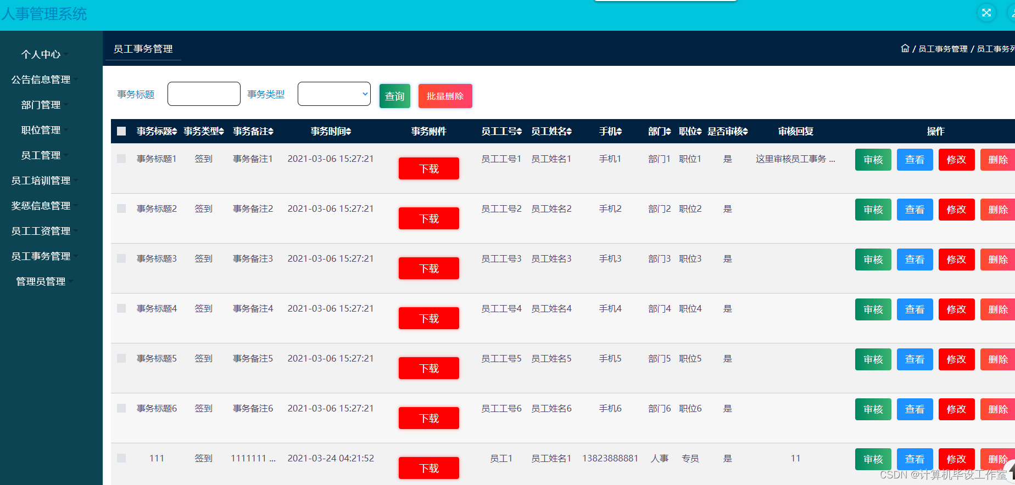Sort by 事务时间 column arrows

click(349, 132)
